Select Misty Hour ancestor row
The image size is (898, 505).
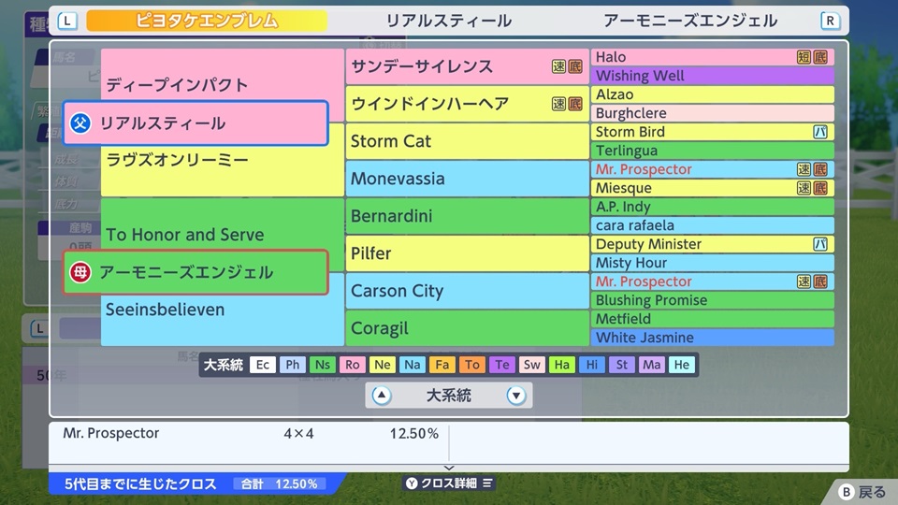(713, 263)
